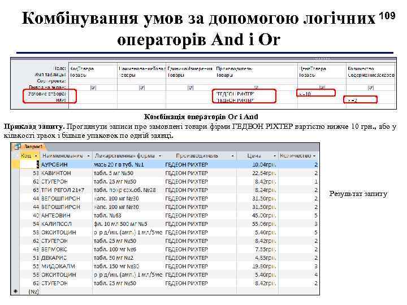Screen dimensions: 407x305
Task: Toggle show checkbox for Количество design column
Action: (x=371, y=88)
